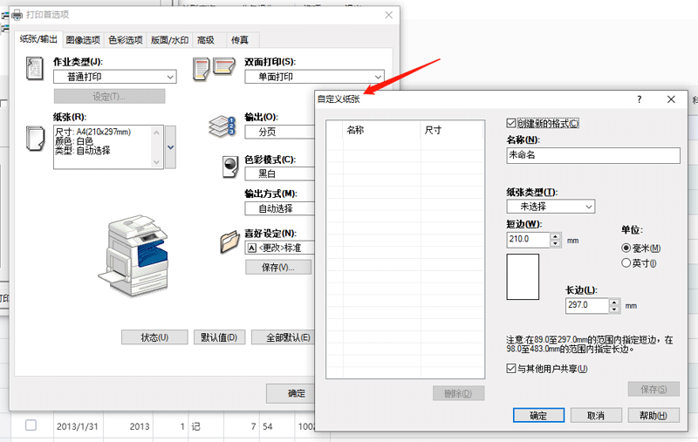The image size is (698, 442).
Task: Open the 双面打印 dropdown
Action: [x=314, y=77]
